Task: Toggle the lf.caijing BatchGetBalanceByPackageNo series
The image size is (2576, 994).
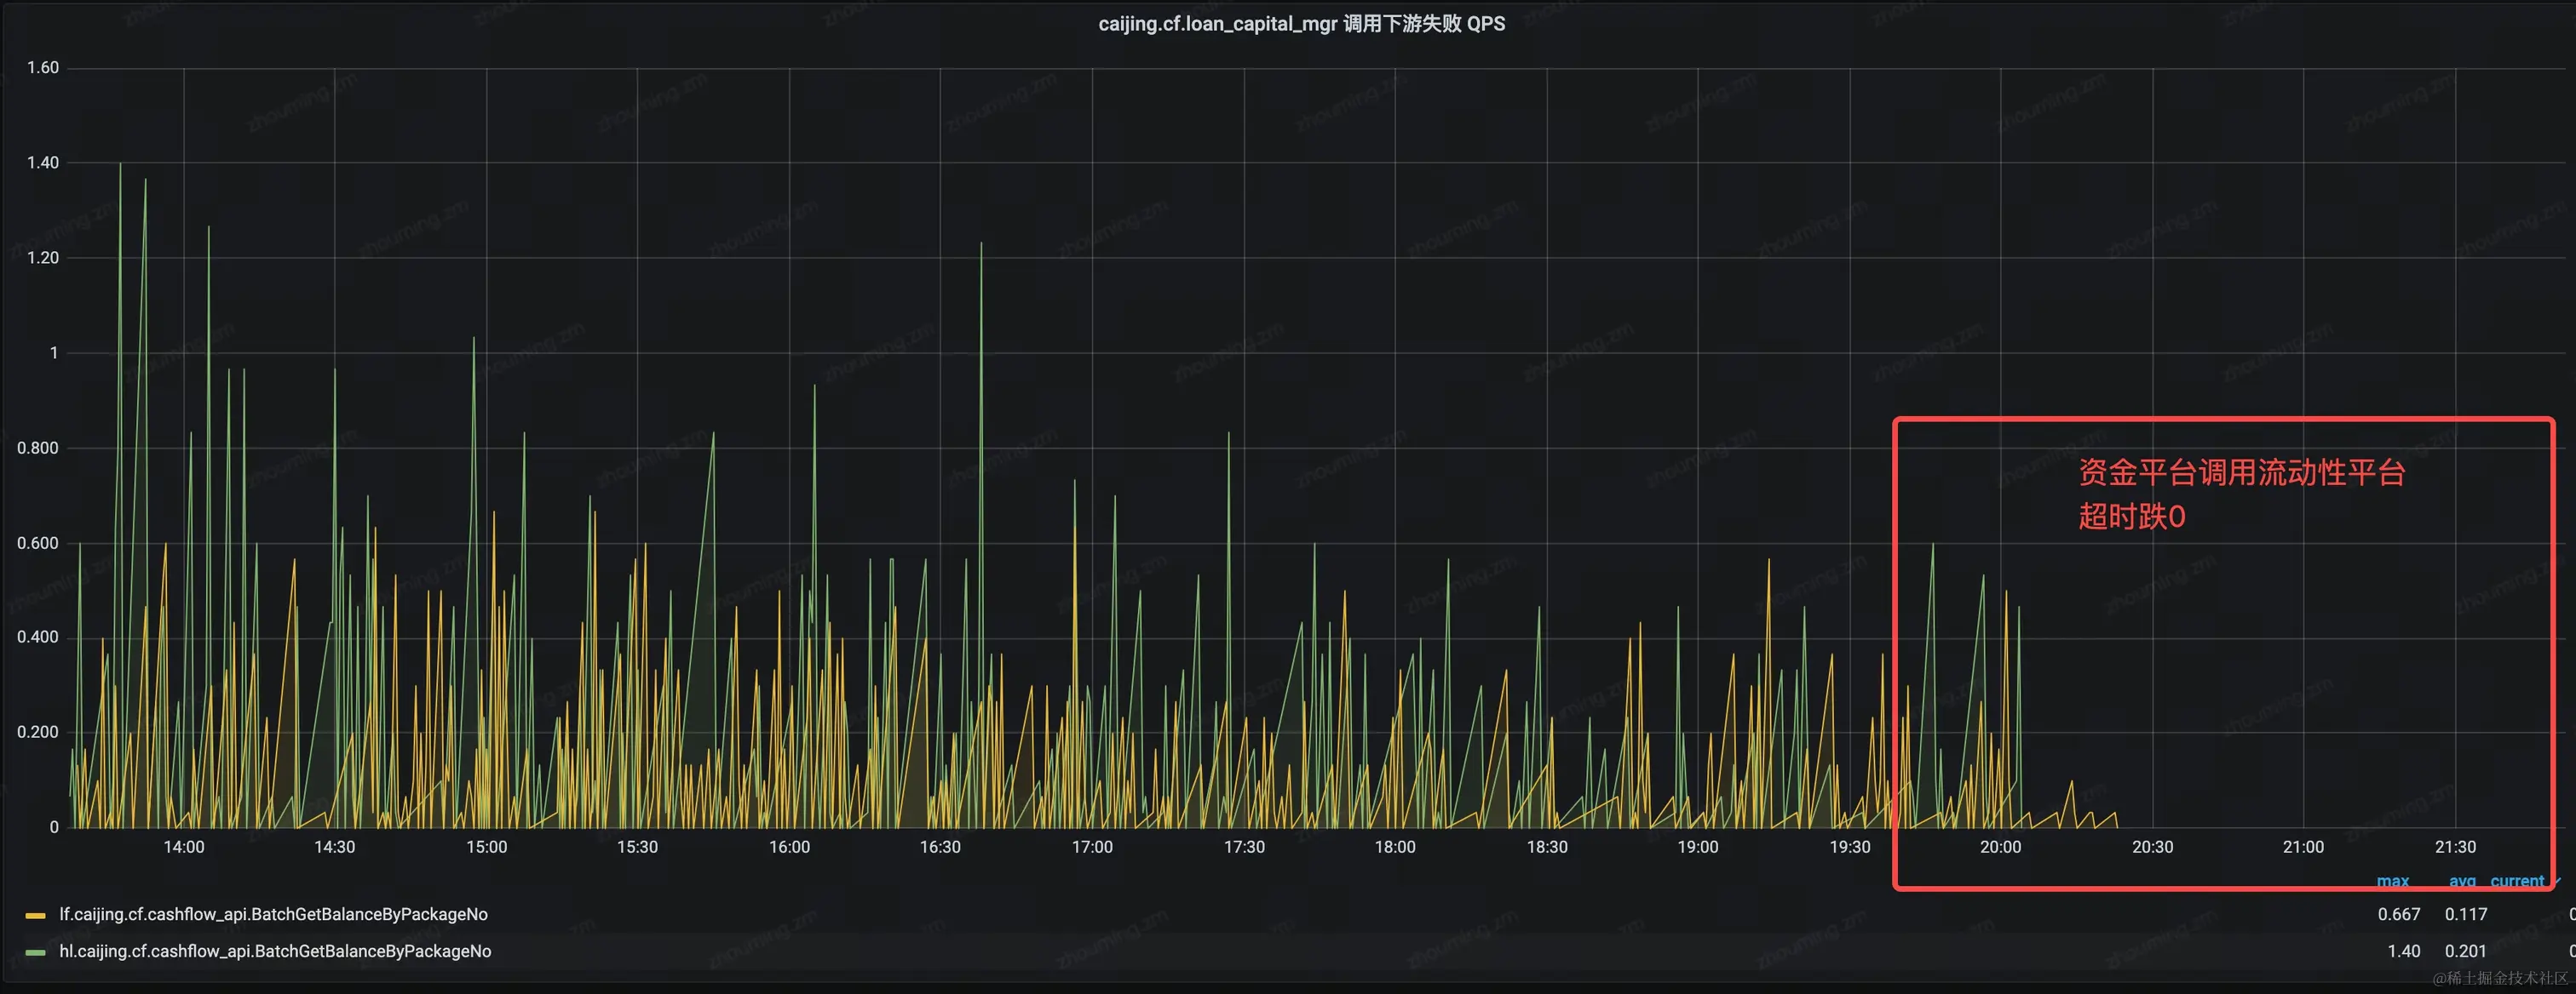Action: point(273,914)
